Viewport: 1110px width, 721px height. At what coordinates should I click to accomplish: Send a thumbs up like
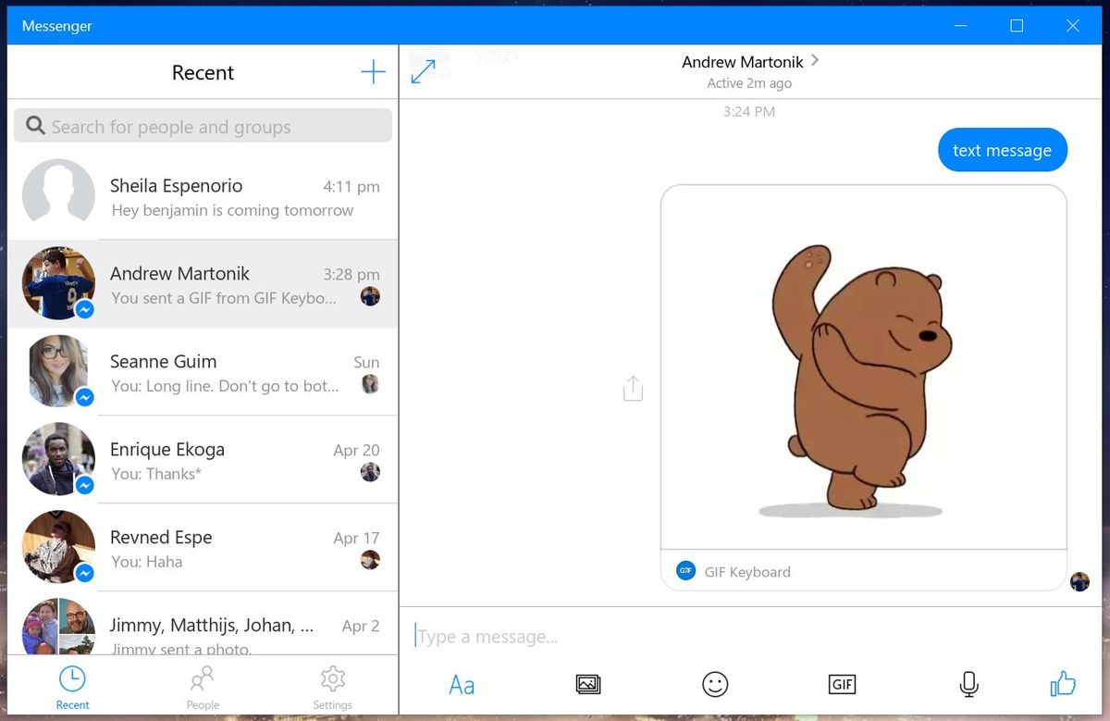(x=1062, y=685)
